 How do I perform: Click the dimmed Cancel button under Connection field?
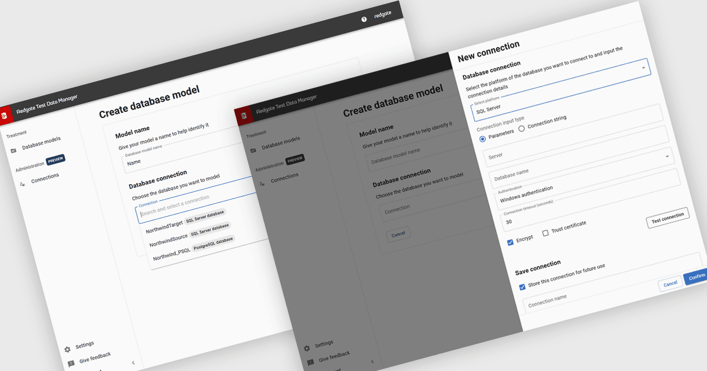point(398,234)
